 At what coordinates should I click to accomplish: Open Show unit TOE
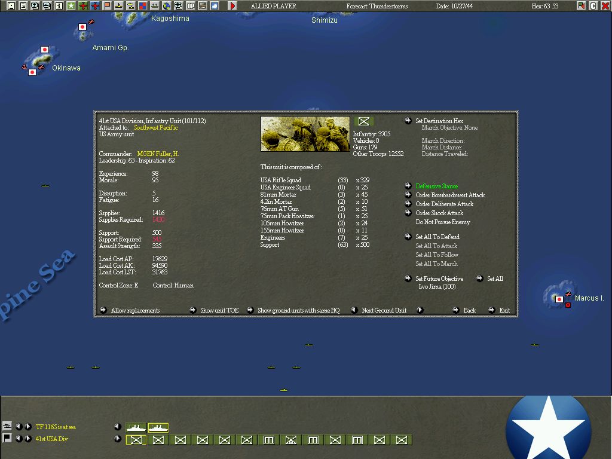[219, 310]
